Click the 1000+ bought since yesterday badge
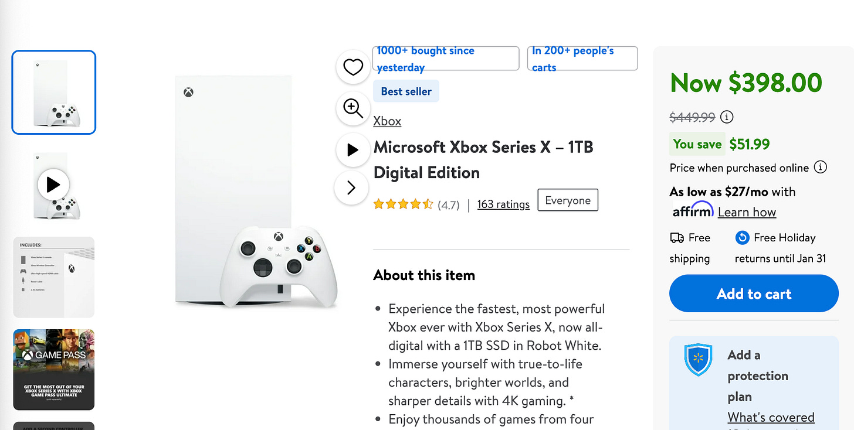854x430 pixels. [445, 58]
